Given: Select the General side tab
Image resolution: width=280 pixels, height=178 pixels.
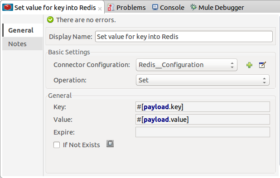Looking at the screenshot, I should (23, 30).
